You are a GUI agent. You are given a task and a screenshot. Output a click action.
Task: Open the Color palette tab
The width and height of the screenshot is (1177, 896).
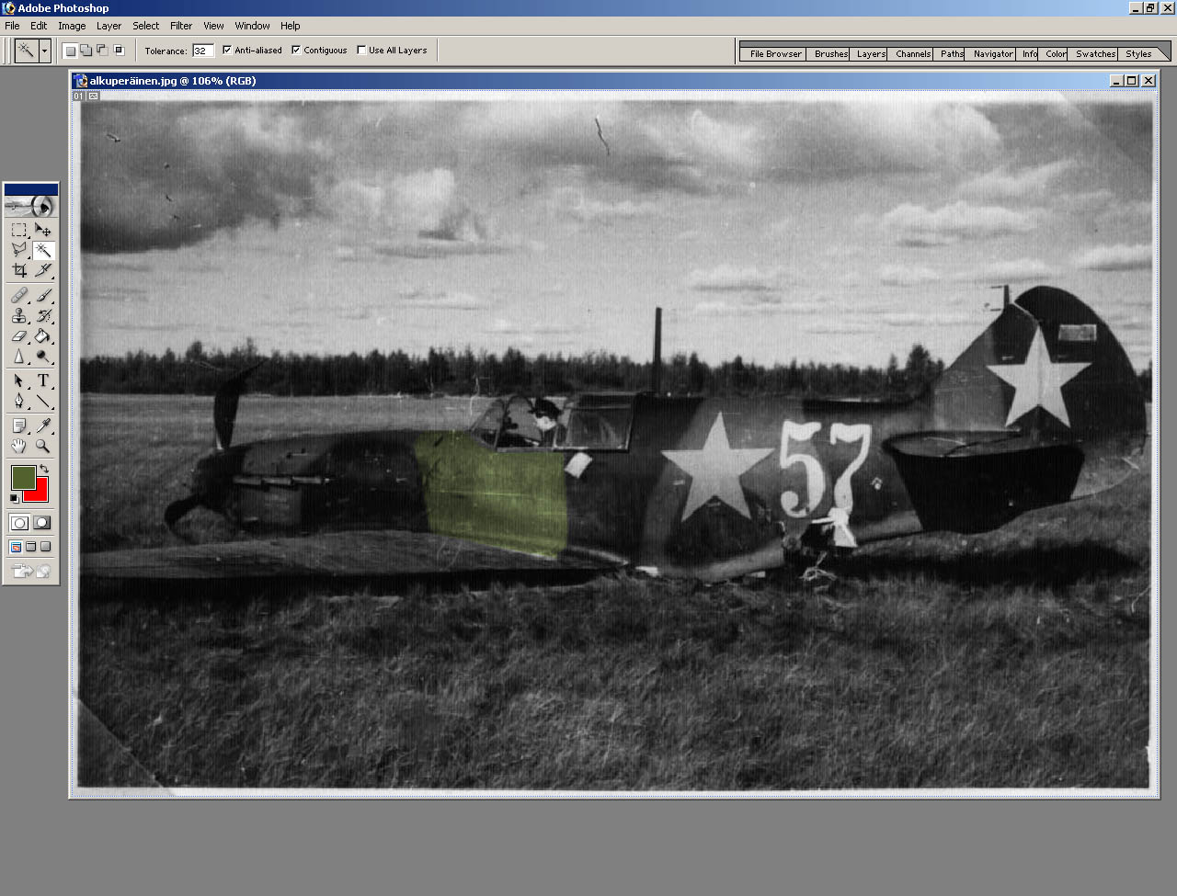[x=1055, y=53]
